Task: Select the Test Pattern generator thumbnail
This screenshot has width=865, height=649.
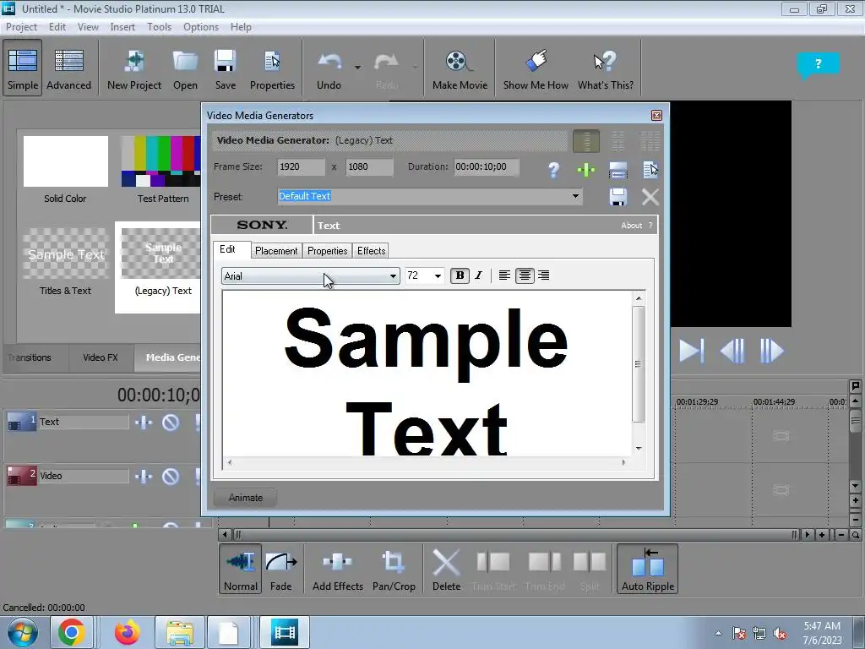Action: (161, 161)
